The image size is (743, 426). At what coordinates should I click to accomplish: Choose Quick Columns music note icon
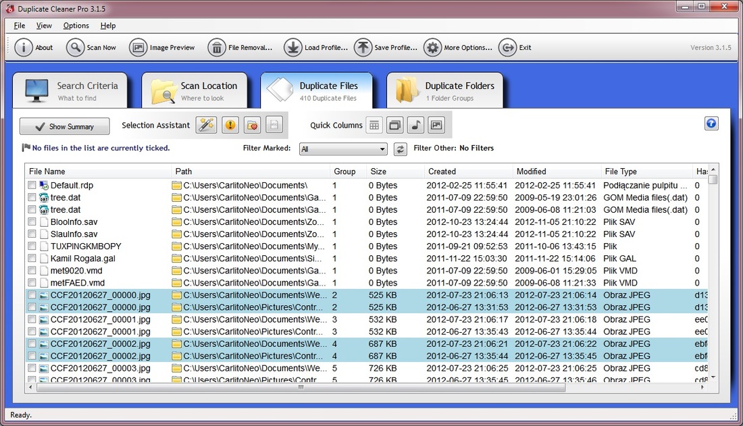point(415,125)
